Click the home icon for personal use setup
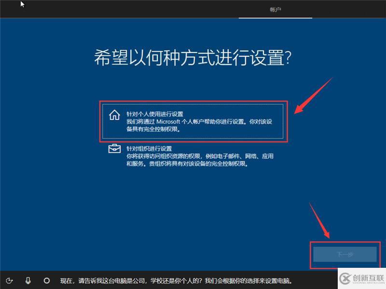The width and height of the screenshot is (386, 289). tap(114, 115)
